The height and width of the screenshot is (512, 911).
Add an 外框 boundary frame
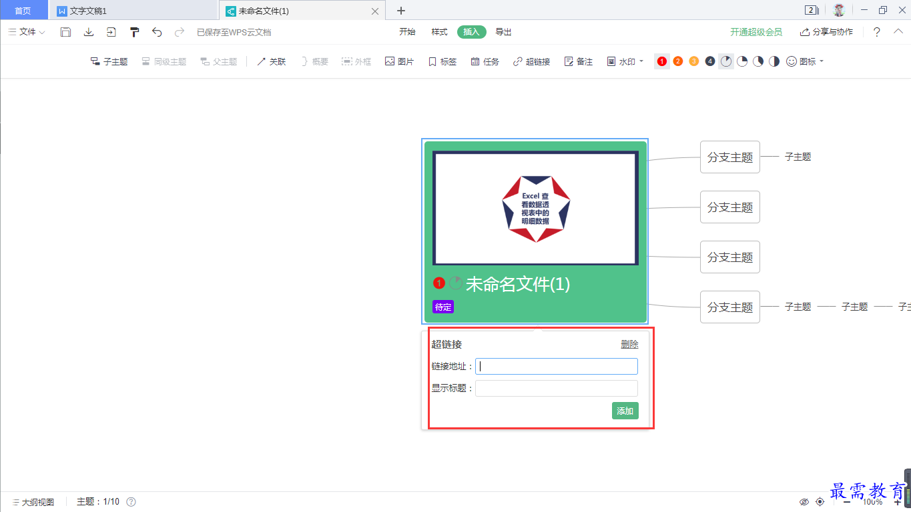pyautogui.click(x=356, y=61)
